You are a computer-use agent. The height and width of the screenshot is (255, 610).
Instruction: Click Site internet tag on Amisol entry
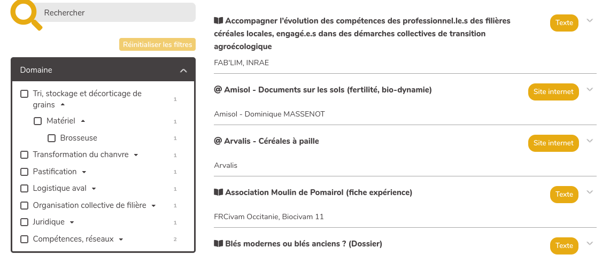[553, 92]
